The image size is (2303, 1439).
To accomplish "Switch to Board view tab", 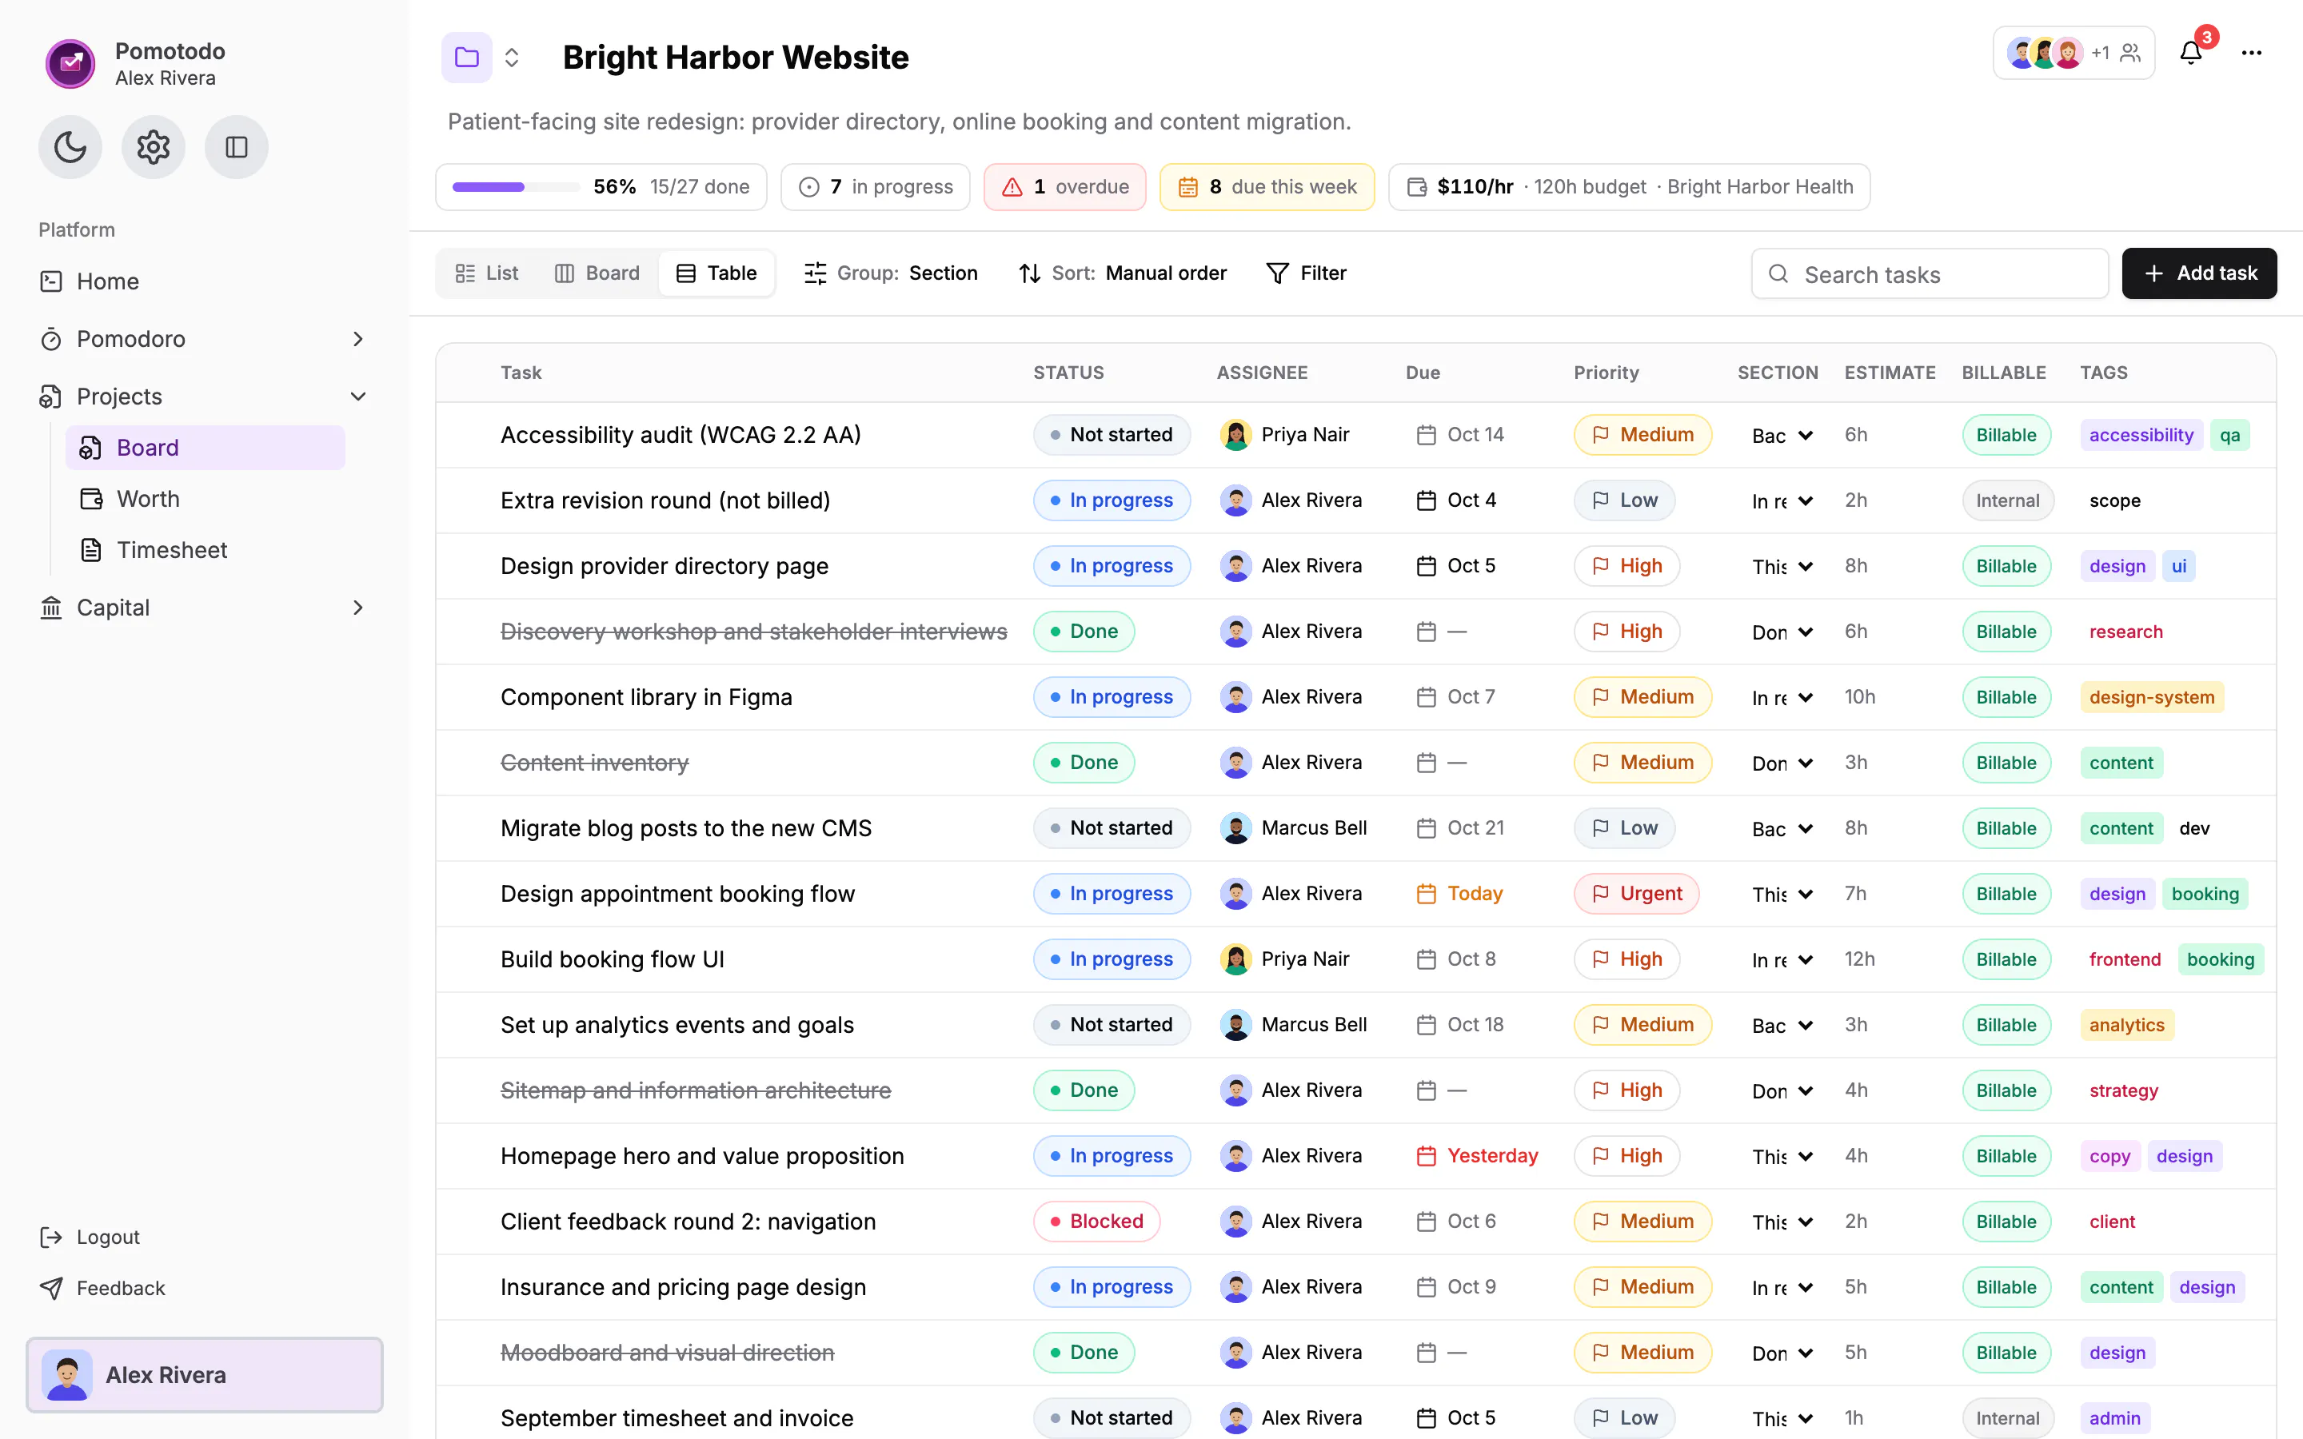I will pos(597,273).
